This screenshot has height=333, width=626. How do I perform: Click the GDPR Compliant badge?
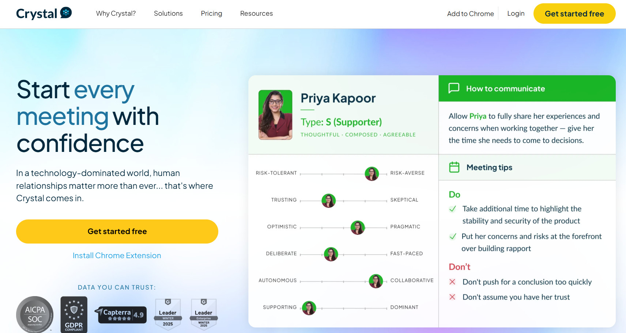(74, 314)
